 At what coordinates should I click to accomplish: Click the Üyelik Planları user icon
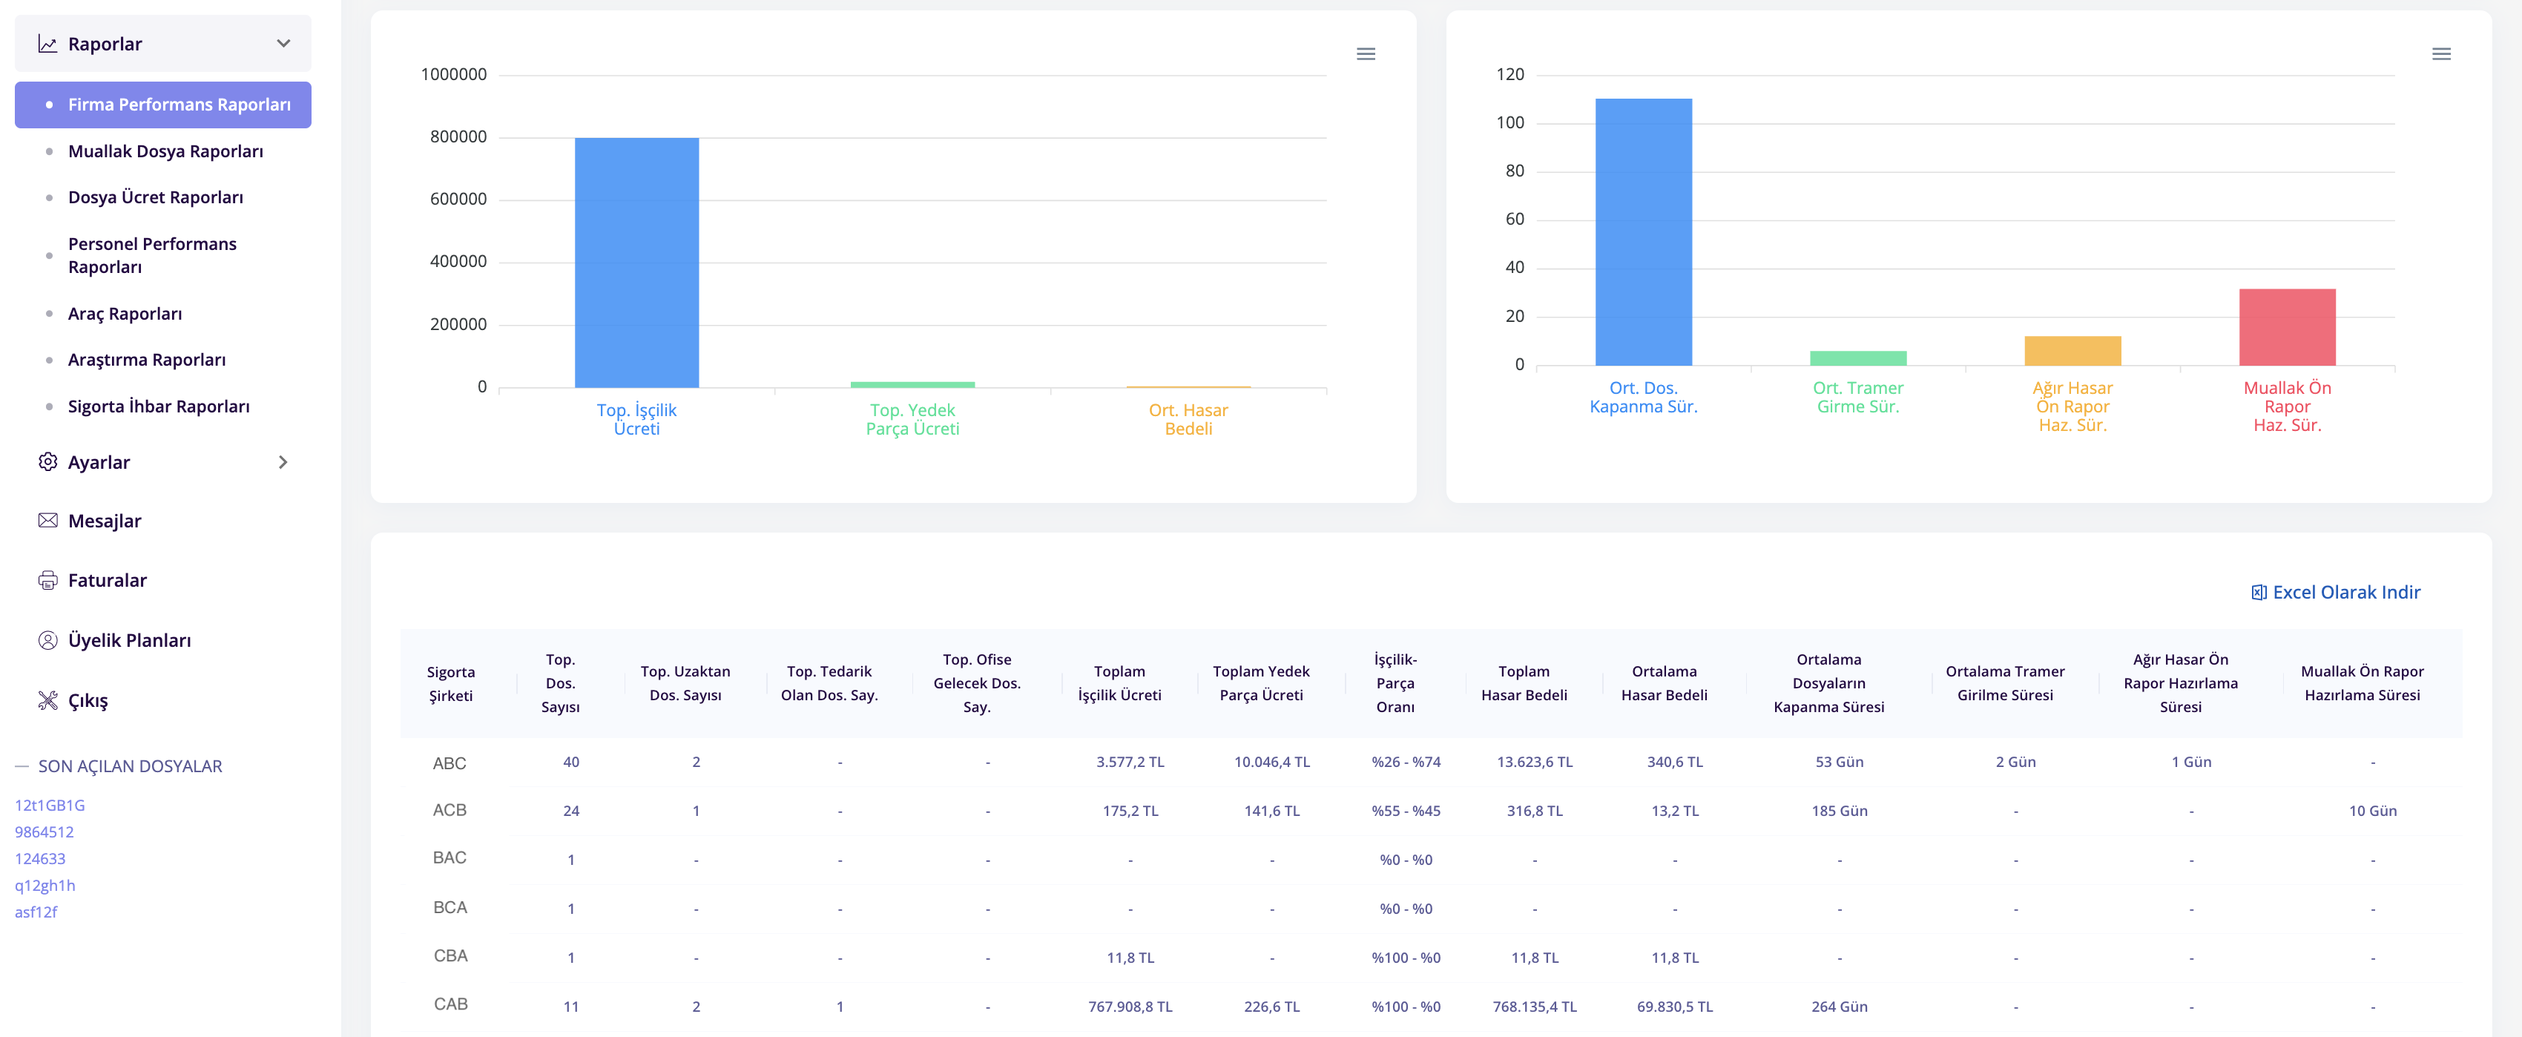(x=47, y=640)
